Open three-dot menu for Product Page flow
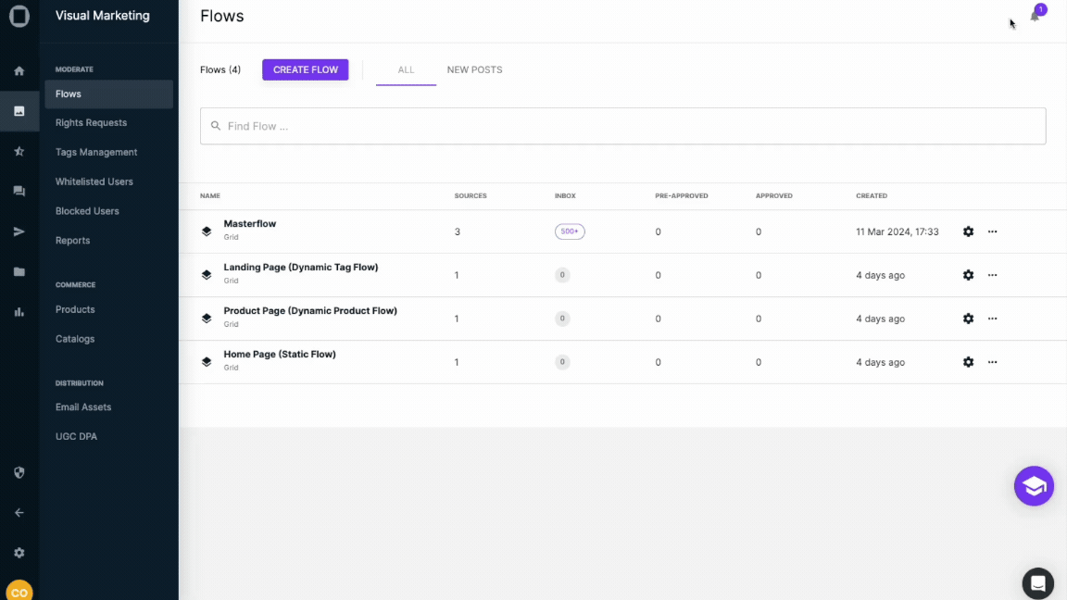This screenshot has height=600, width=1067. point(992,319)
